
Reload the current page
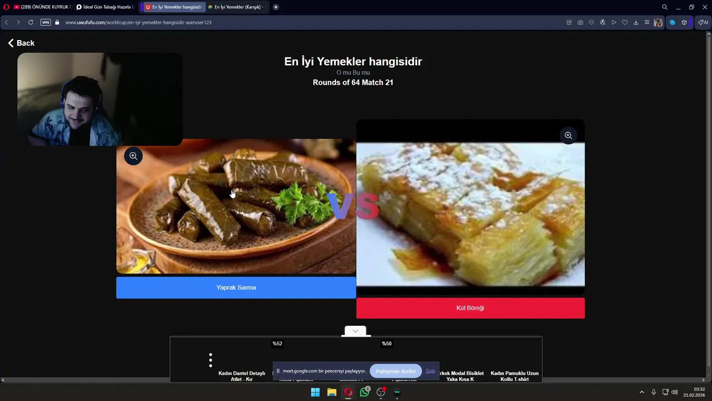pyautogui.click(x=31, y=22)
